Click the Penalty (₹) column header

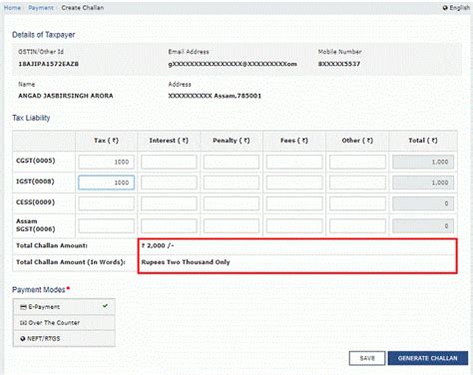(x=232, y=141)
